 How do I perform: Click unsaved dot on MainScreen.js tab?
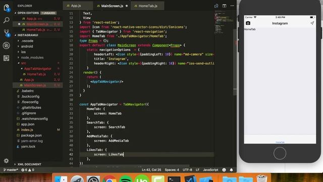[x=127, y=6]
